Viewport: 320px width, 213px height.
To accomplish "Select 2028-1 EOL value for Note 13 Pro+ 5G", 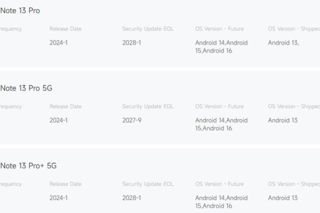I will click(x=131, y=198).
